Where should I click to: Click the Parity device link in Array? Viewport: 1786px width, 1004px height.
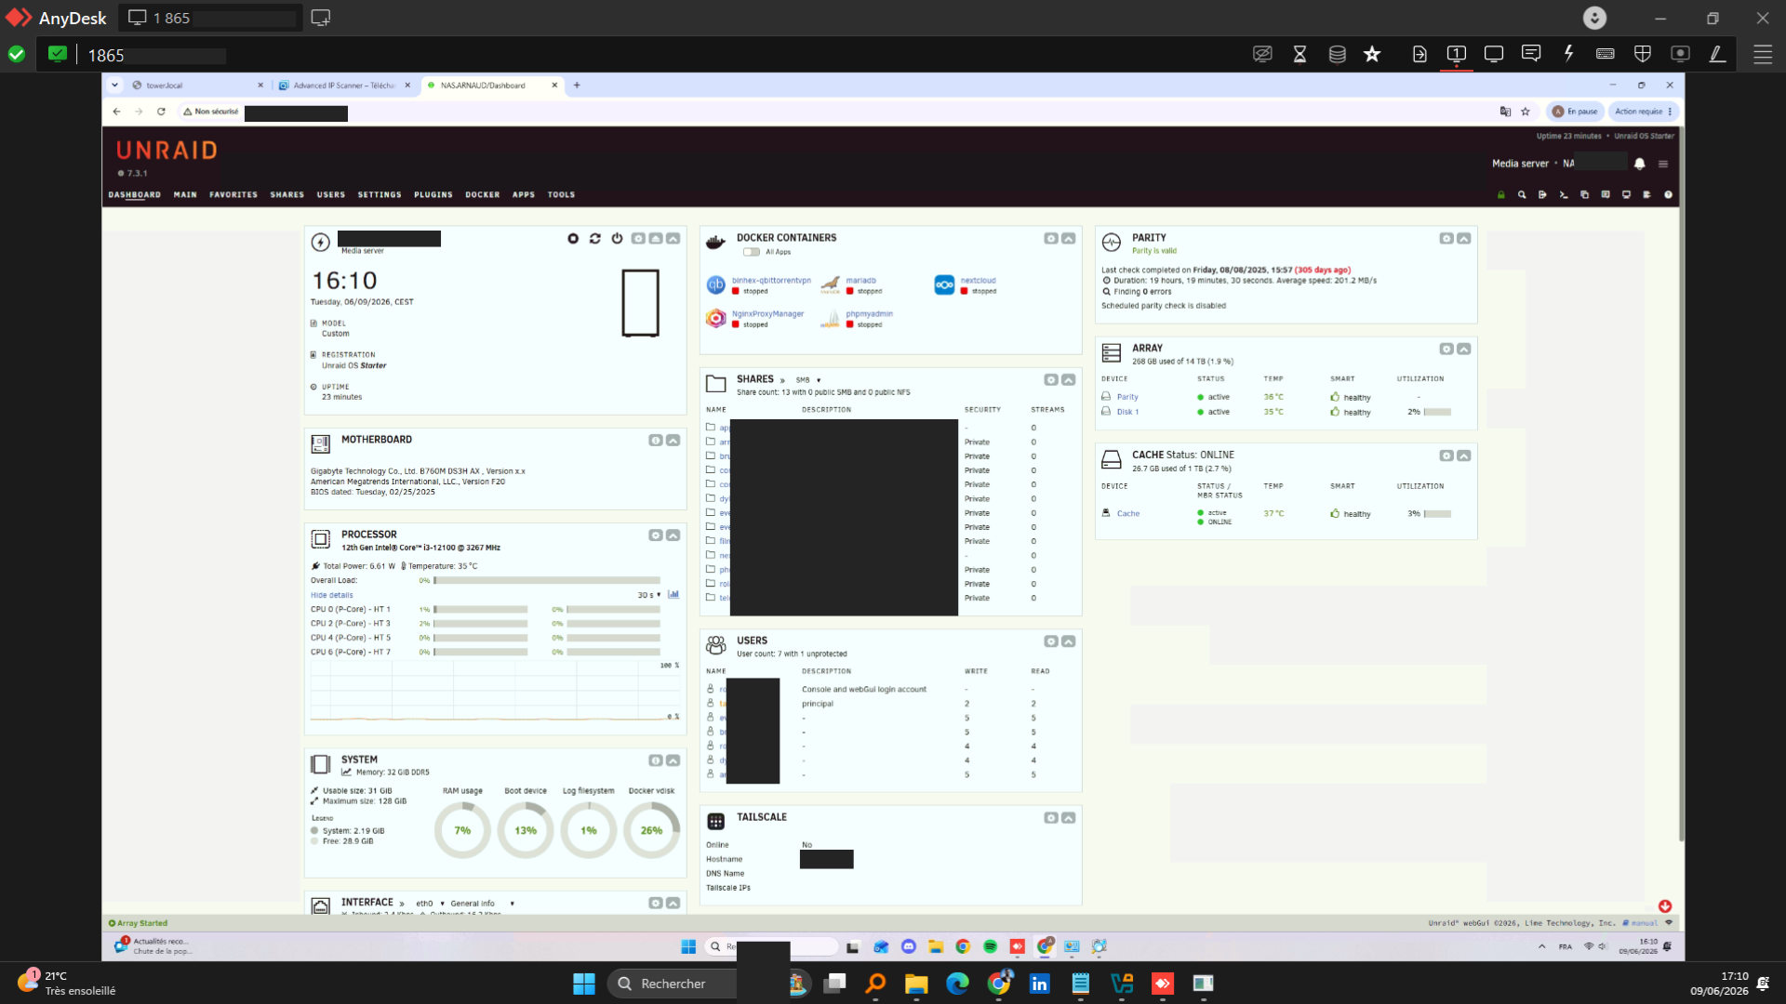click(x=1127, y=397)
